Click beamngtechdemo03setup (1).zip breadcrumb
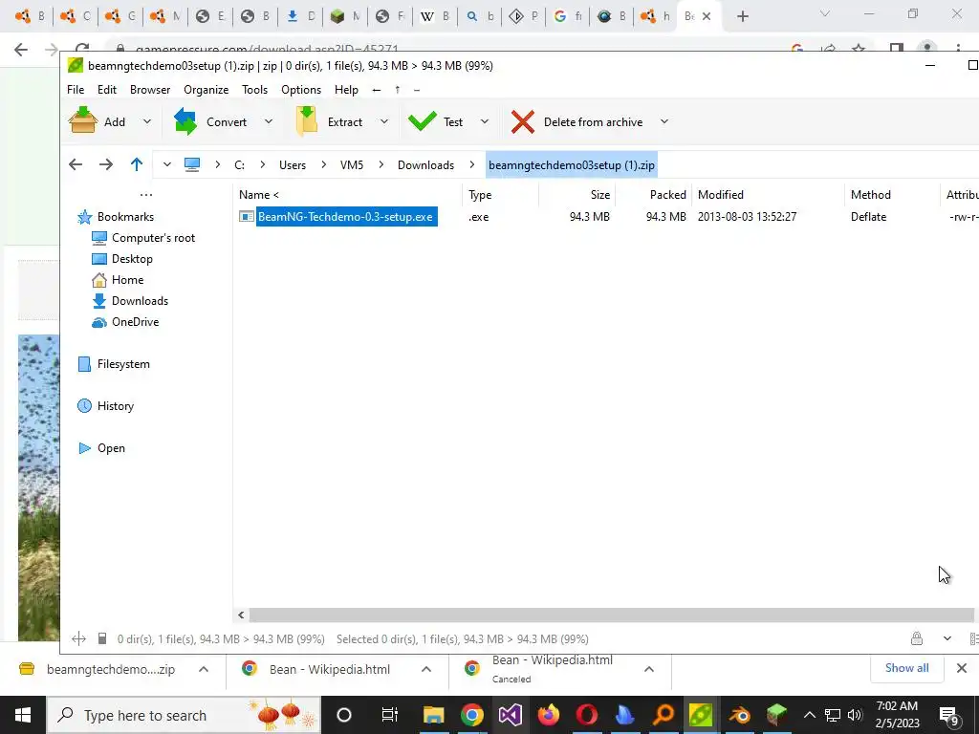Viewport: 979px width, 734px height. pos(572,165)
